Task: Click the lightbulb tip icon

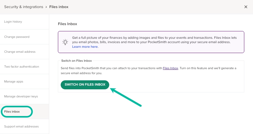Action: 65,42
